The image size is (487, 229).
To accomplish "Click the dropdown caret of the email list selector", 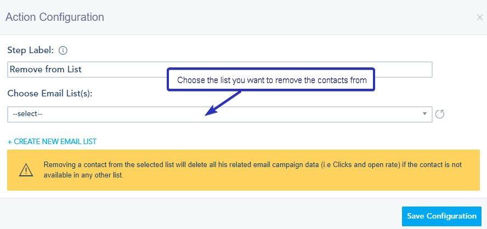I will pos(425,114).
